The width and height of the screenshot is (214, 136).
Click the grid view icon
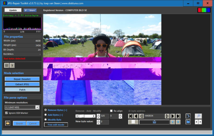click(7, 65)
